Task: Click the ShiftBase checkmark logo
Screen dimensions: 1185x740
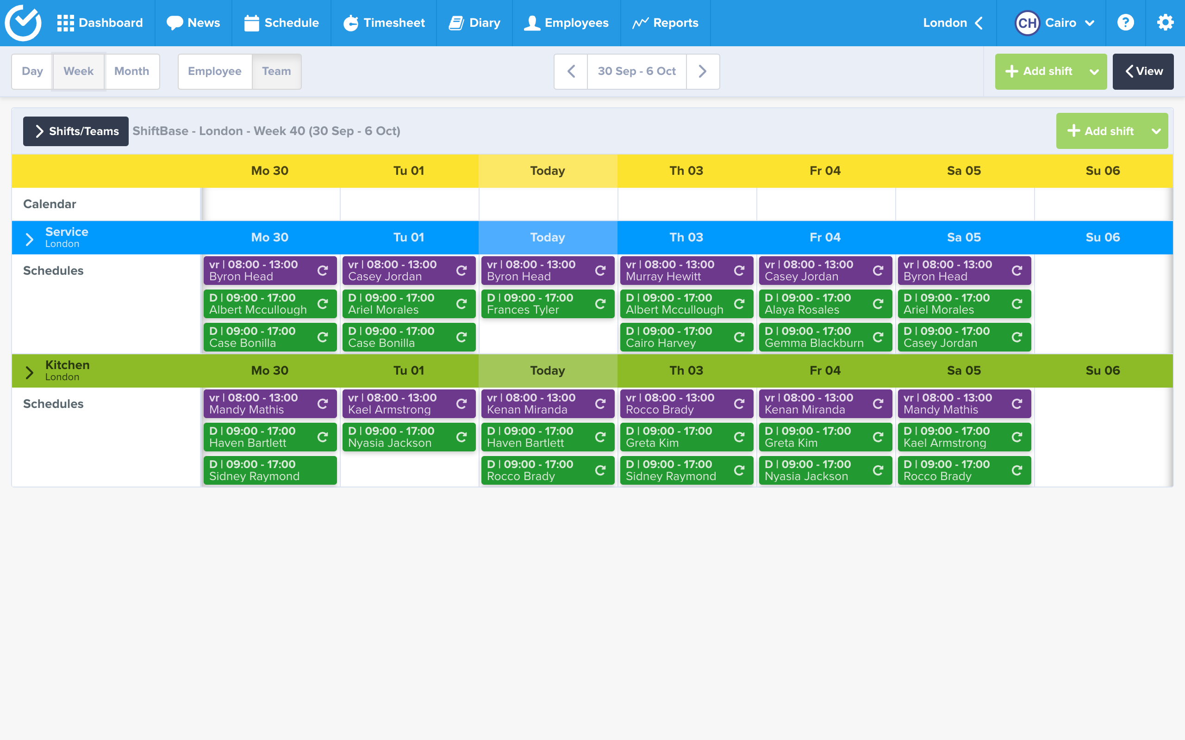Action: point(23,23)
